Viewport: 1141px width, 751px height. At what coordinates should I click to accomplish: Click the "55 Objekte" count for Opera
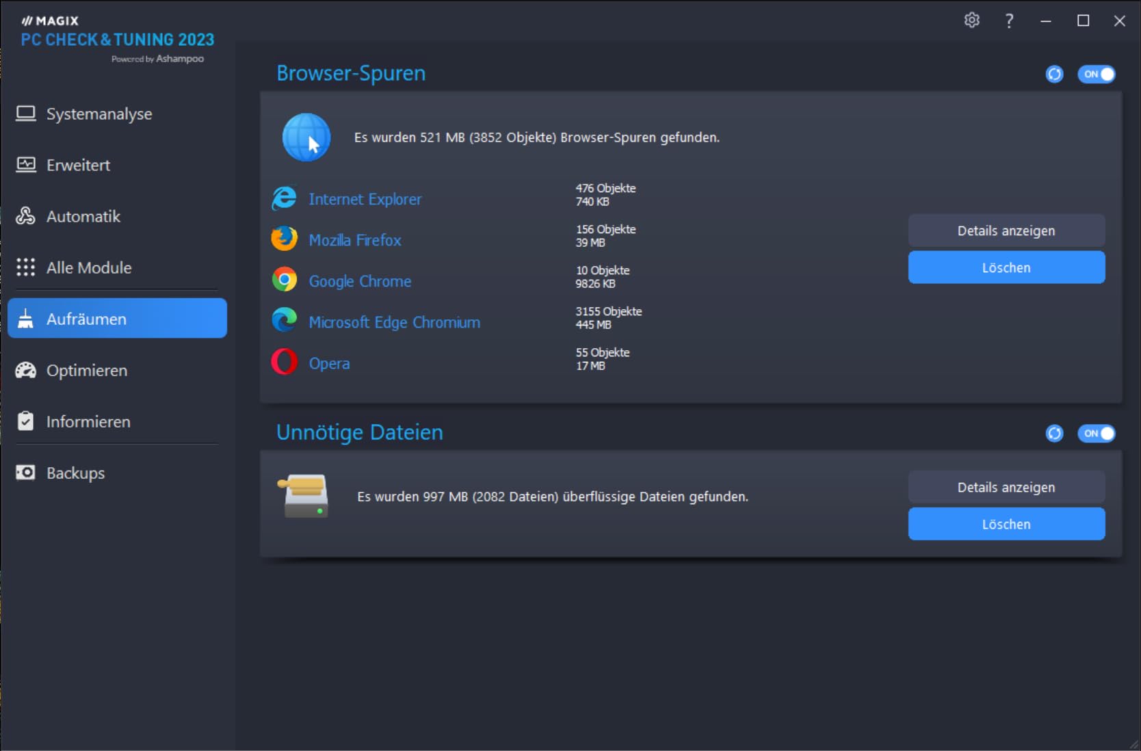(x=603, y=352)
